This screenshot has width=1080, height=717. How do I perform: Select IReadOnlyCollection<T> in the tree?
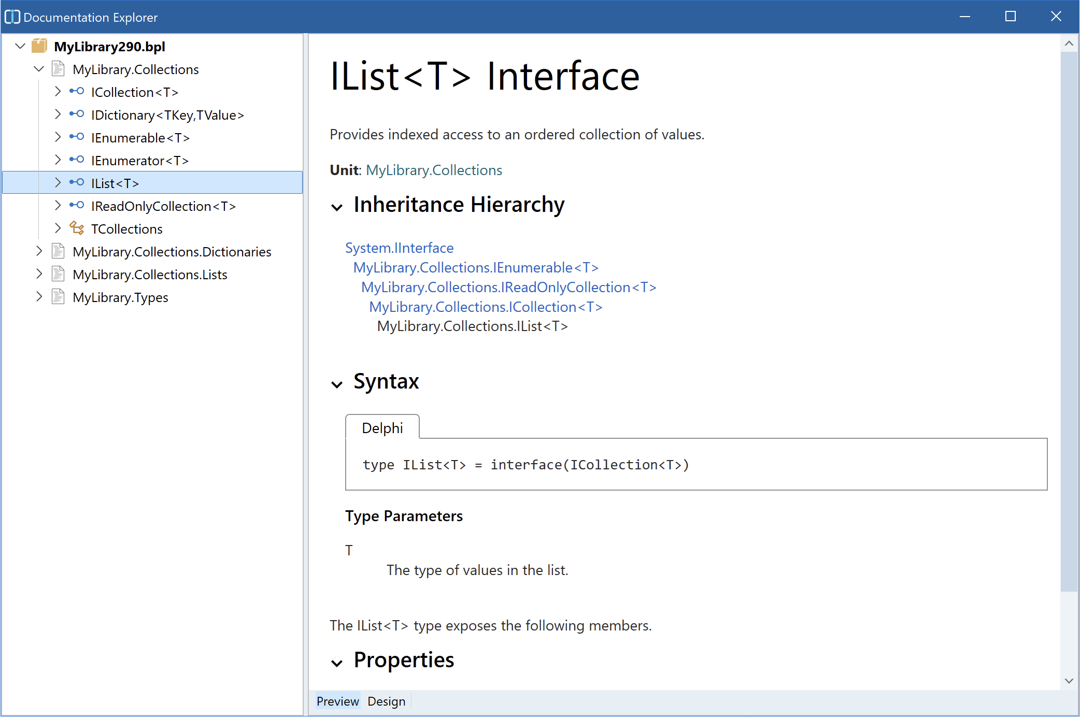[x=163, y=206]
